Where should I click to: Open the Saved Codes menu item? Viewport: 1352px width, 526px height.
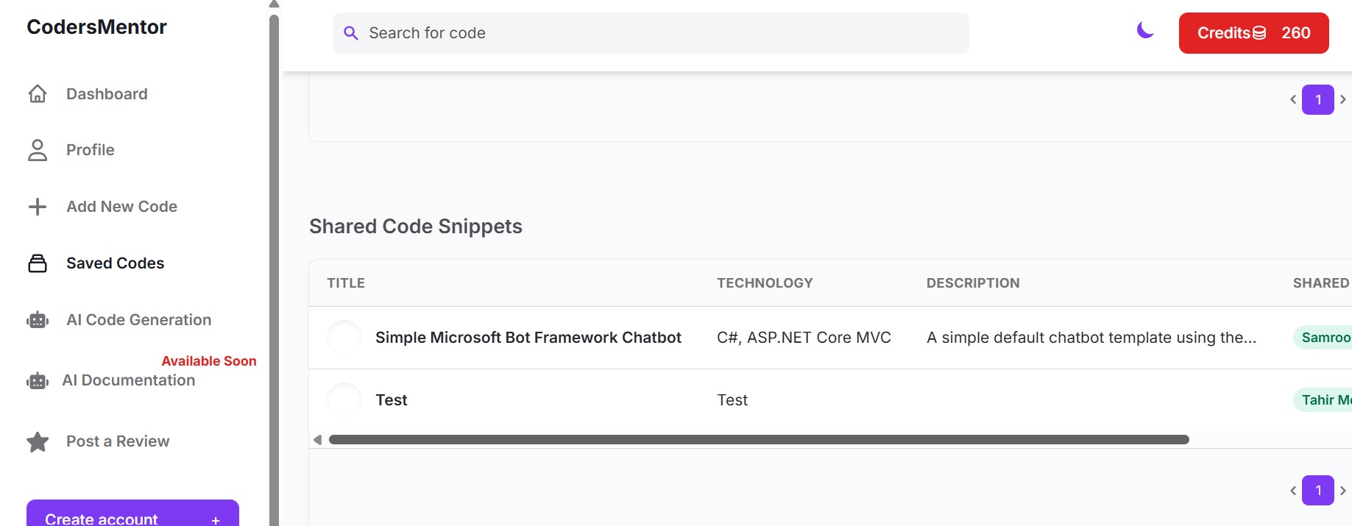click(115, 263)
